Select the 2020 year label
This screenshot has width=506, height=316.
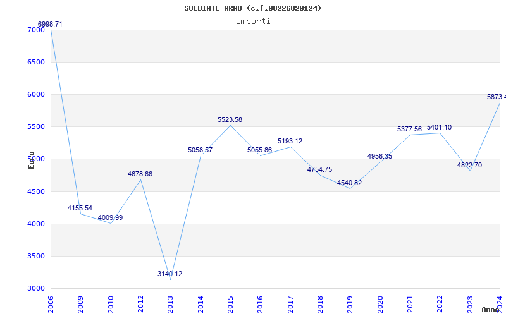pos(380,305)
